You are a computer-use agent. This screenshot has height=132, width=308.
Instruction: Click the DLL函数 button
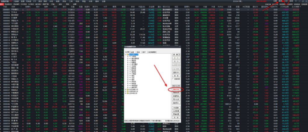176,107
